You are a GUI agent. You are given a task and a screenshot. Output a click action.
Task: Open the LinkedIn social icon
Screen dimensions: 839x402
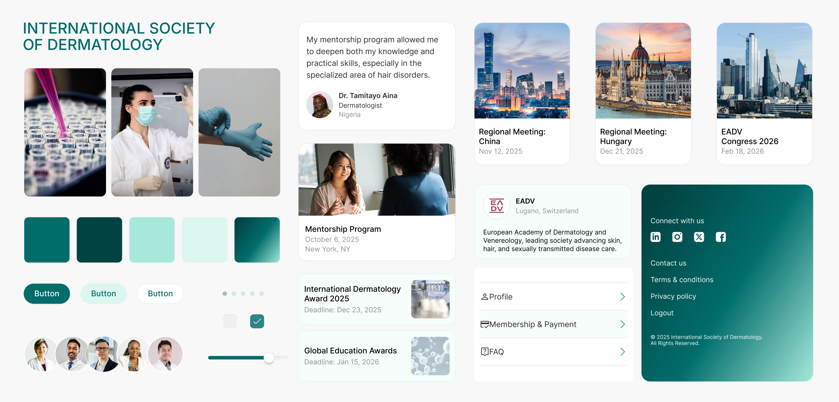pos(655,237)
